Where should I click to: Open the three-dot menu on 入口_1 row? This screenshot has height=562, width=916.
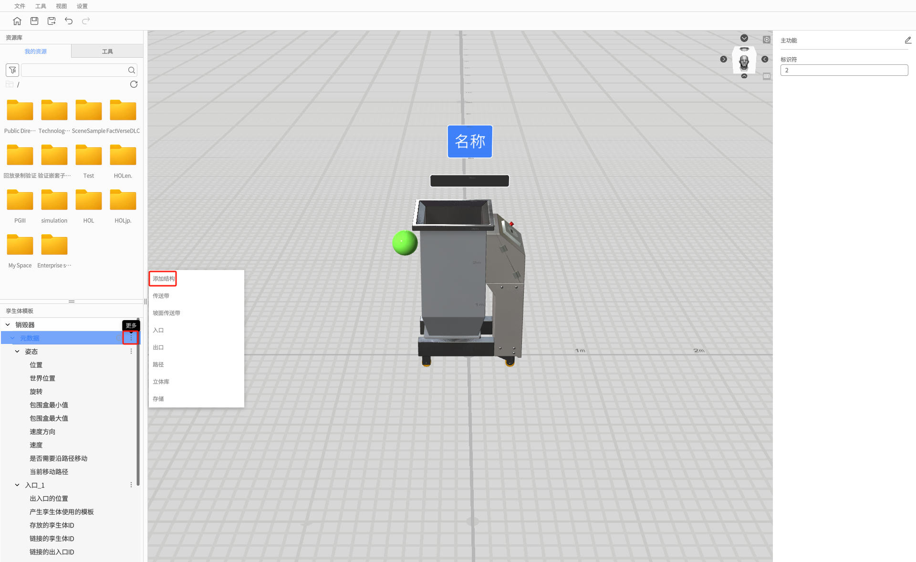click(x=131, y=485)
